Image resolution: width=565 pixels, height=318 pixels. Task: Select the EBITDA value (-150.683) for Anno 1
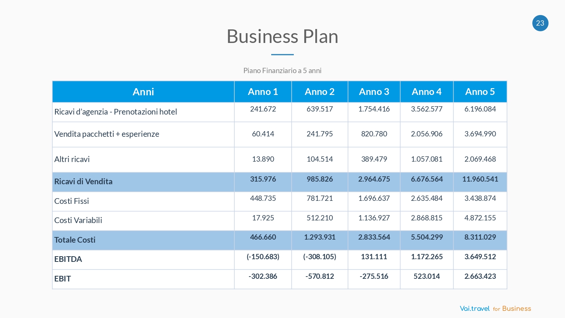[x=263, y=257]
